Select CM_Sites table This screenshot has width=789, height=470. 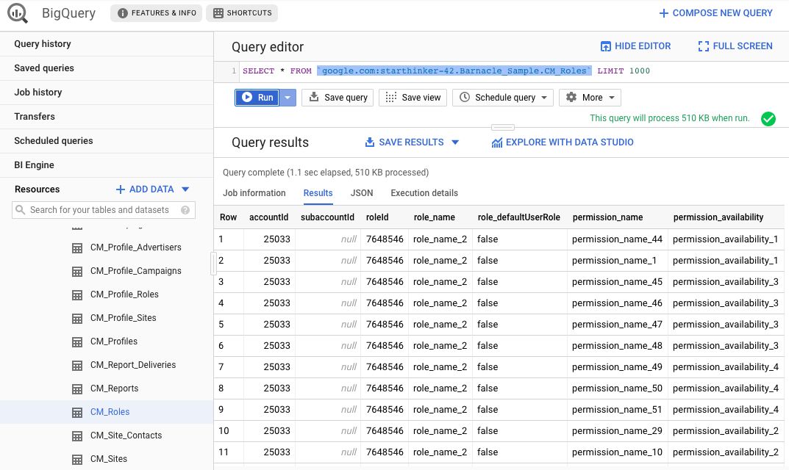click(109, 459)
